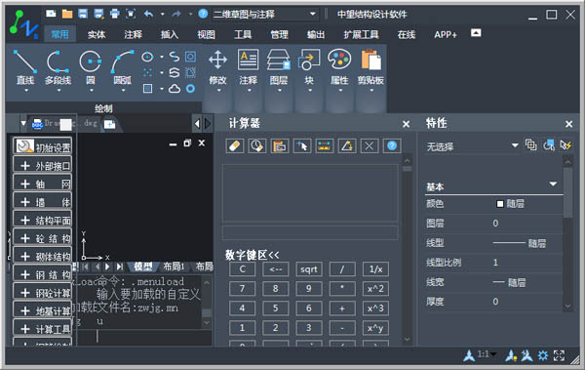Click the 初始设置 button in side menu
The height and width of the screenshot is (370, 585).
42,146
